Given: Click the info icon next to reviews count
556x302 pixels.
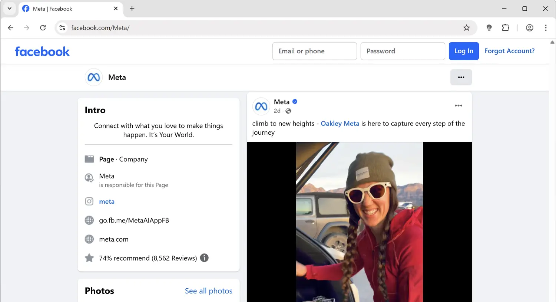Looking at the screenshot, I should tap(204, 258).
